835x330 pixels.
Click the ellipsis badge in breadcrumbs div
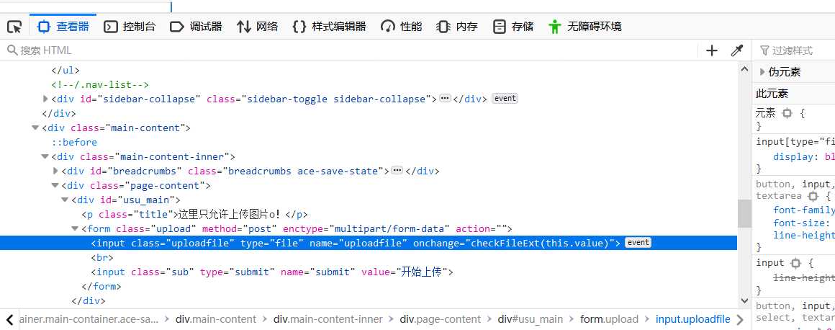[x=397, y=171]
